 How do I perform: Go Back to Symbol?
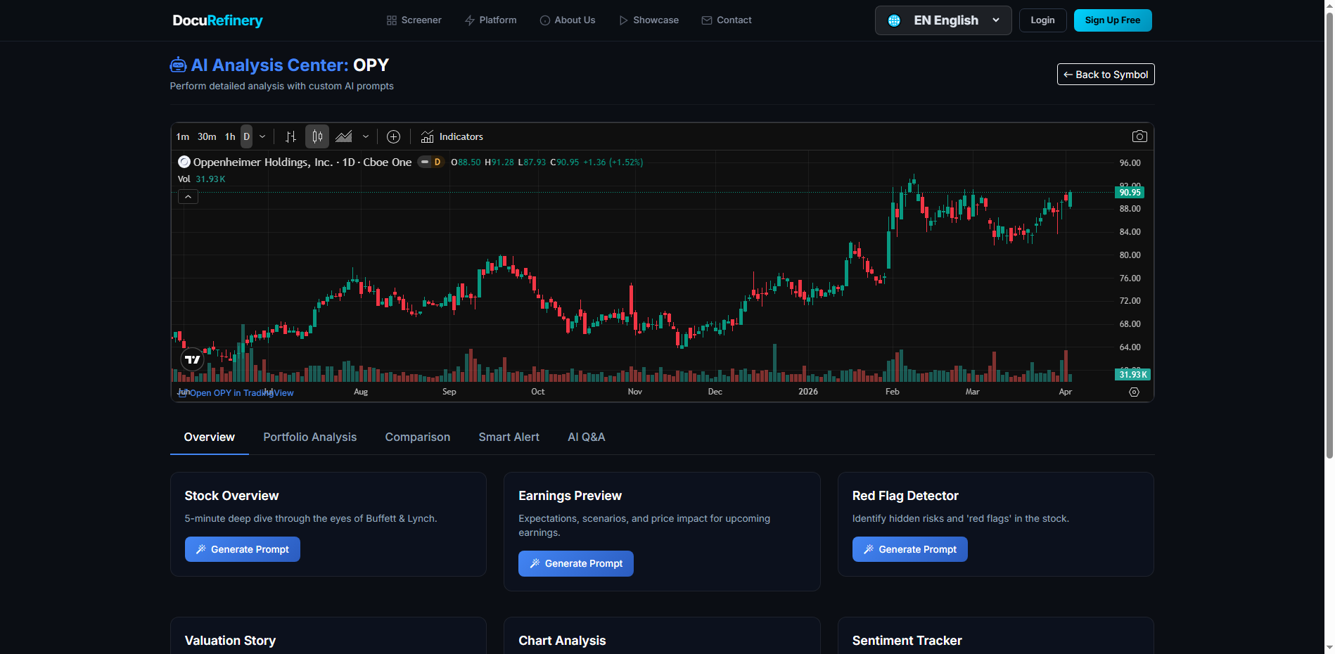tap(1106, 75)
